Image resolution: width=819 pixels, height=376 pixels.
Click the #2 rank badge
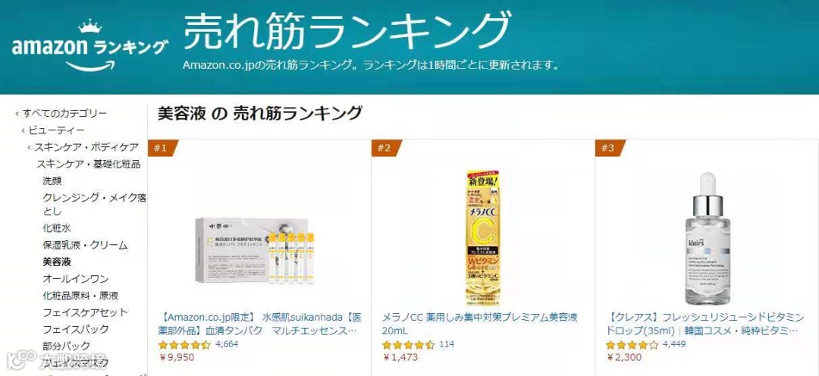pyautogui.click(x=386, y=149)
